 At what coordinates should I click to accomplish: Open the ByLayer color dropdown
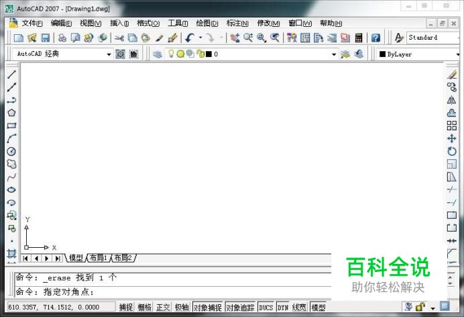tap(457, 54)
